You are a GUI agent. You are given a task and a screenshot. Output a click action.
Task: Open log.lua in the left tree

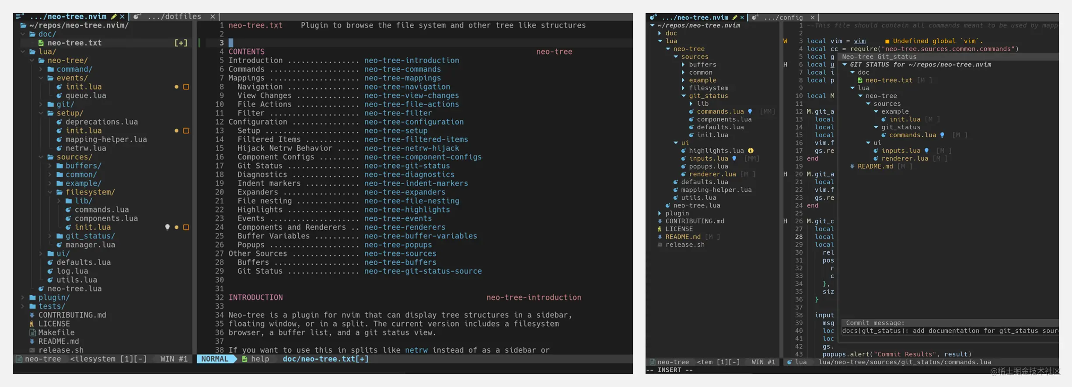72,271
